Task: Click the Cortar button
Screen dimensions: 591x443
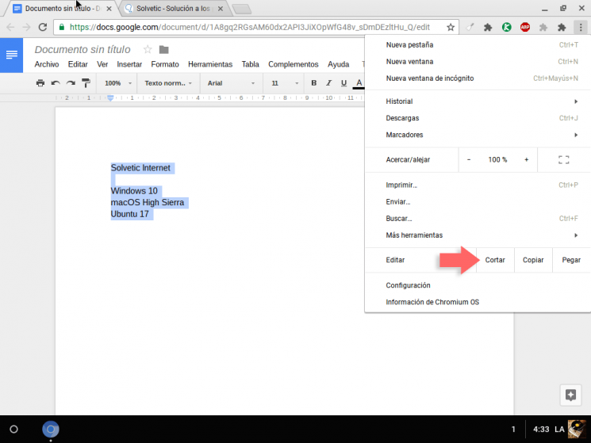Action: 495,260
